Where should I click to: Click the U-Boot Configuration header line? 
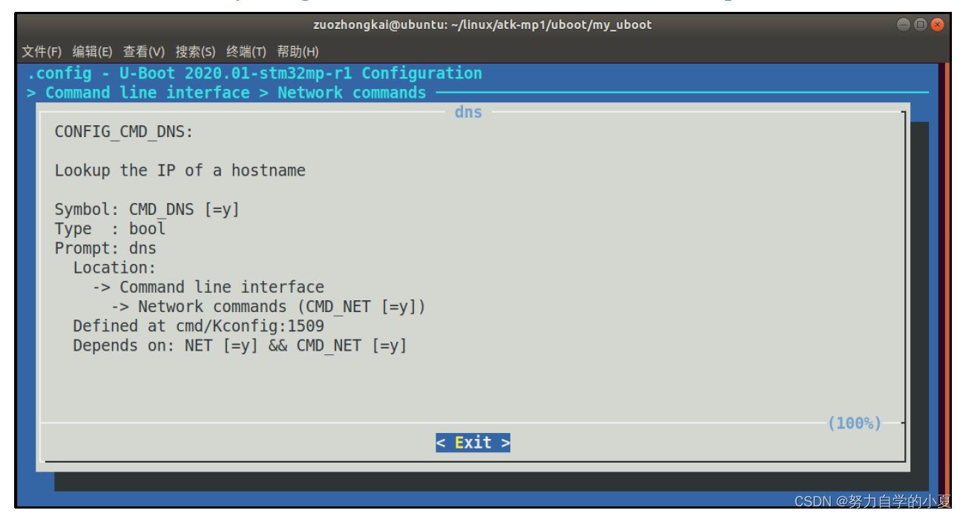[254, 73]
